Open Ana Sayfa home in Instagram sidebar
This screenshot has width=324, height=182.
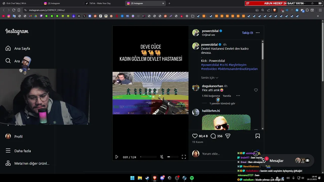(18, 48)
